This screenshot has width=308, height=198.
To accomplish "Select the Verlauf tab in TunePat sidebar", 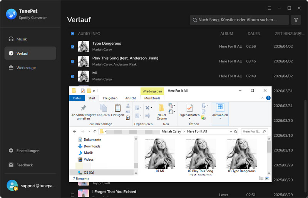I will pyautogui.click(x=30, y=53).
